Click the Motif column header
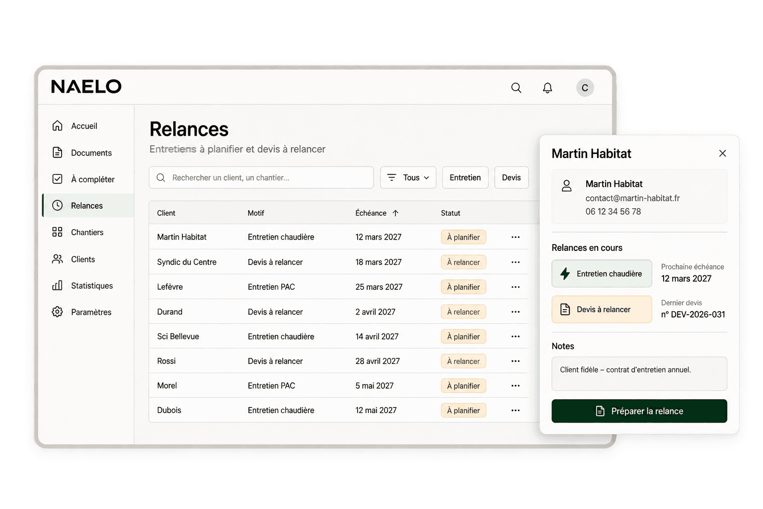The width and height of the screenshot is (763, 509). (x=256, y=213)
